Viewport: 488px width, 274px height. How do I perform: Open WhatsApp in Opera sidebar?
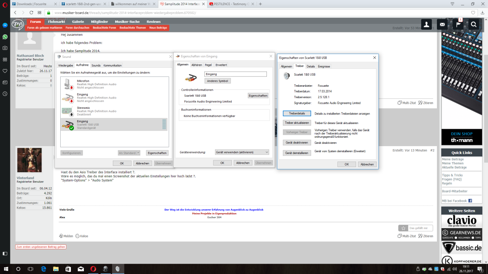point(5,37)
